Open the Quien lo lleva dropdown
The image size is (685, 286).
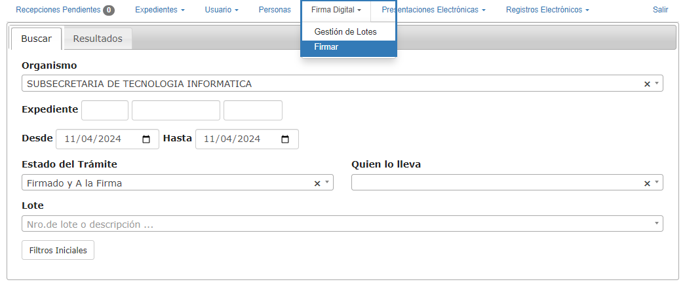657,183
